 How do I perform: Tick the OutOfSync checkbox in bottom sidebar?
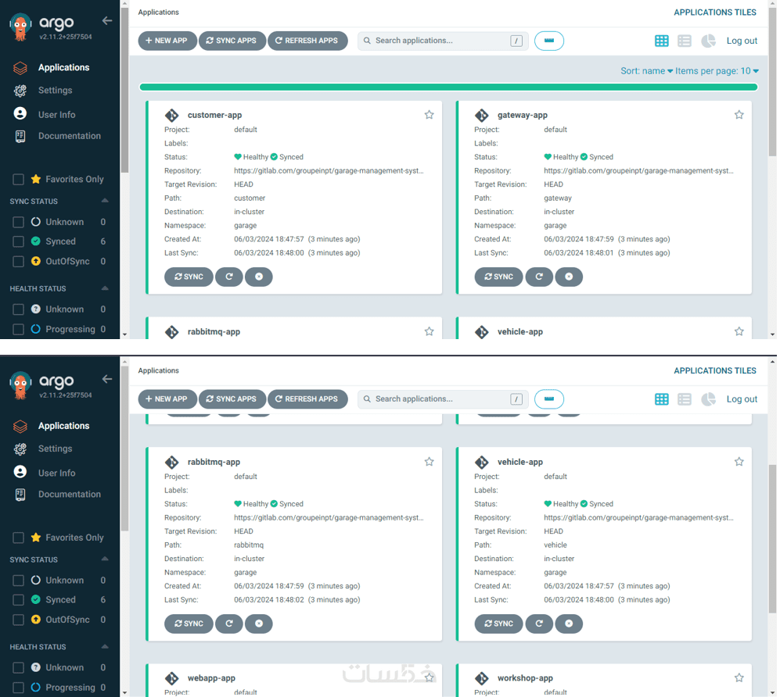[19, 620]
